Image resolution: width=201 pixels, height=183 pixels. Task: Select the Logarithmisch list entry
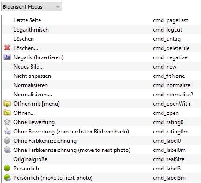(x=102, y=30)
